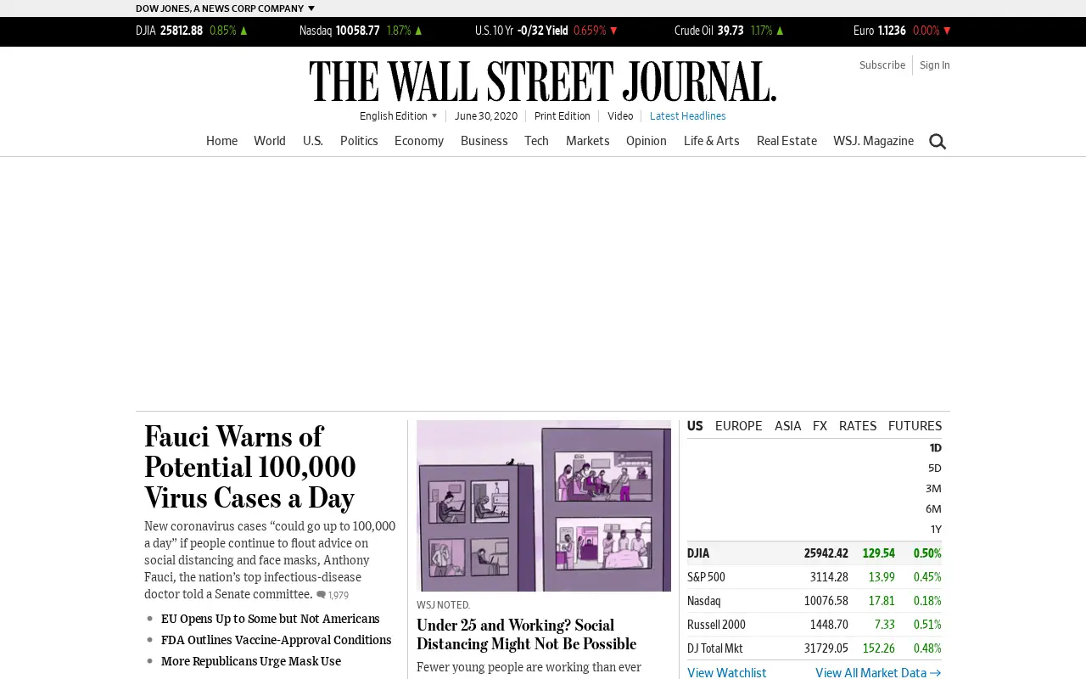1086x679 pixels.
Task: Open WSJ. Magazine from the navigation
Action: coord(873,141)
